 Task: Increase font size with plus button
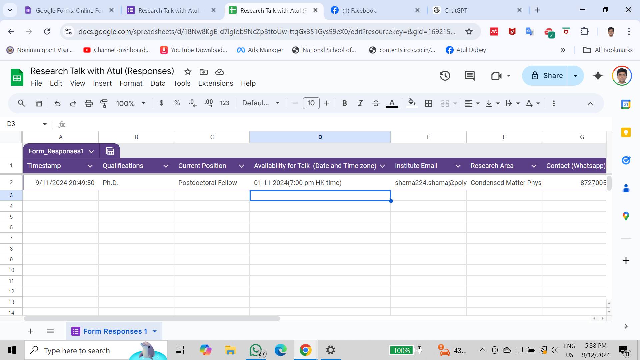click(x=327, y=103)
